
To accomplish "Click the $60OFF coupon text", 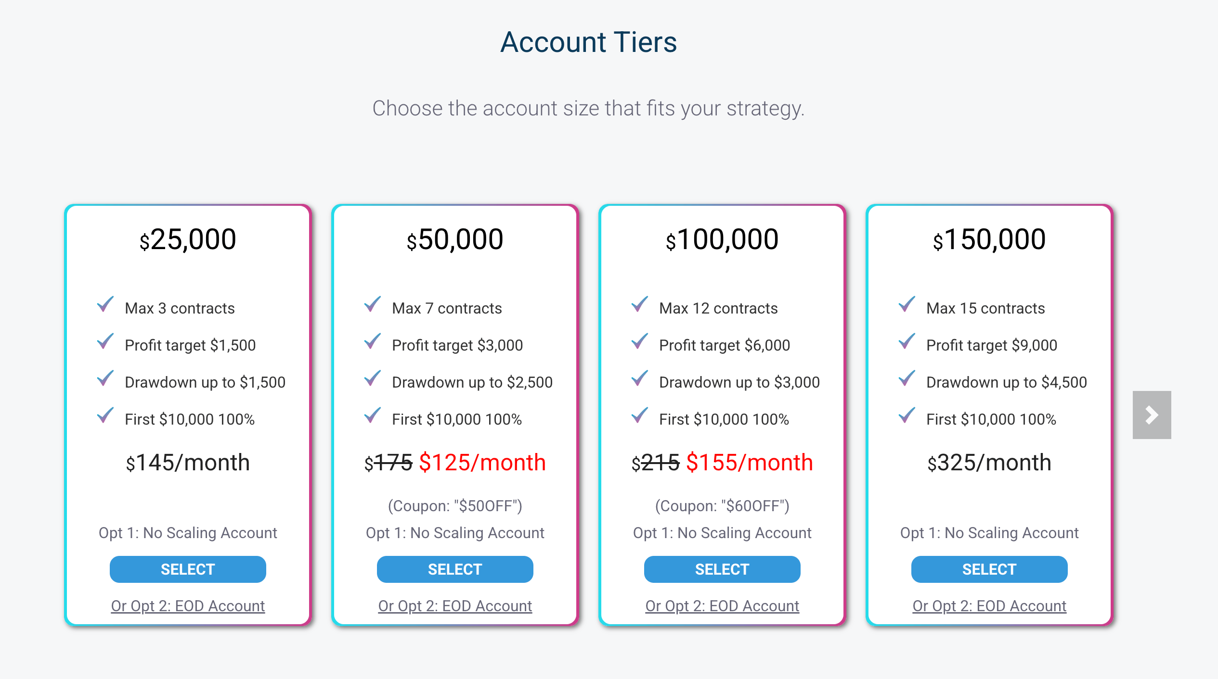I will click(722, 506).
